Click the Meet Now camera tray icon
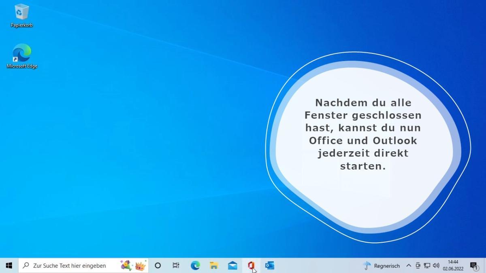 [x=418, y=265]
